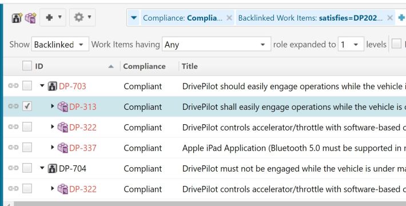This screenshot has width=406, height=206.
Task: Uncheck the DP-313 row checkbox
Action: [27, 106]
